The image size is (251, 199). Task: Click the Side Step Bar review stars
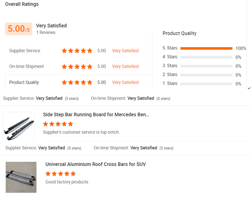pos(58,124)
